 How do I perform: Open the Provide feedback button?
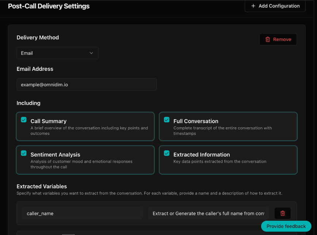(286, 226)
